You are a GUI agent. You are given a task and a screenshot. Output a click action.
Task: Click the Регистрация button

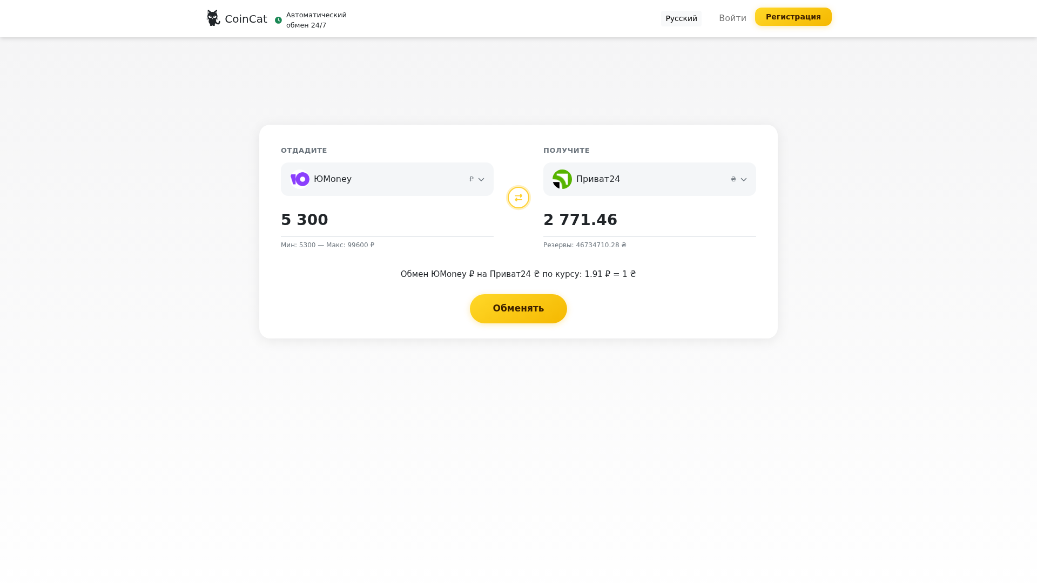(793, 17)
